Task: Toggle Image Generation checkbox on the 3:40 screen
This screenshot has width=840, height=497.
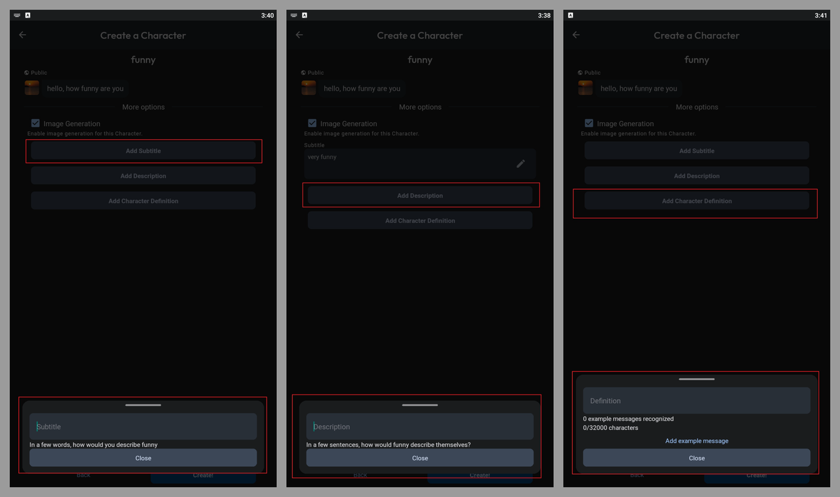Action: [35, 123]
